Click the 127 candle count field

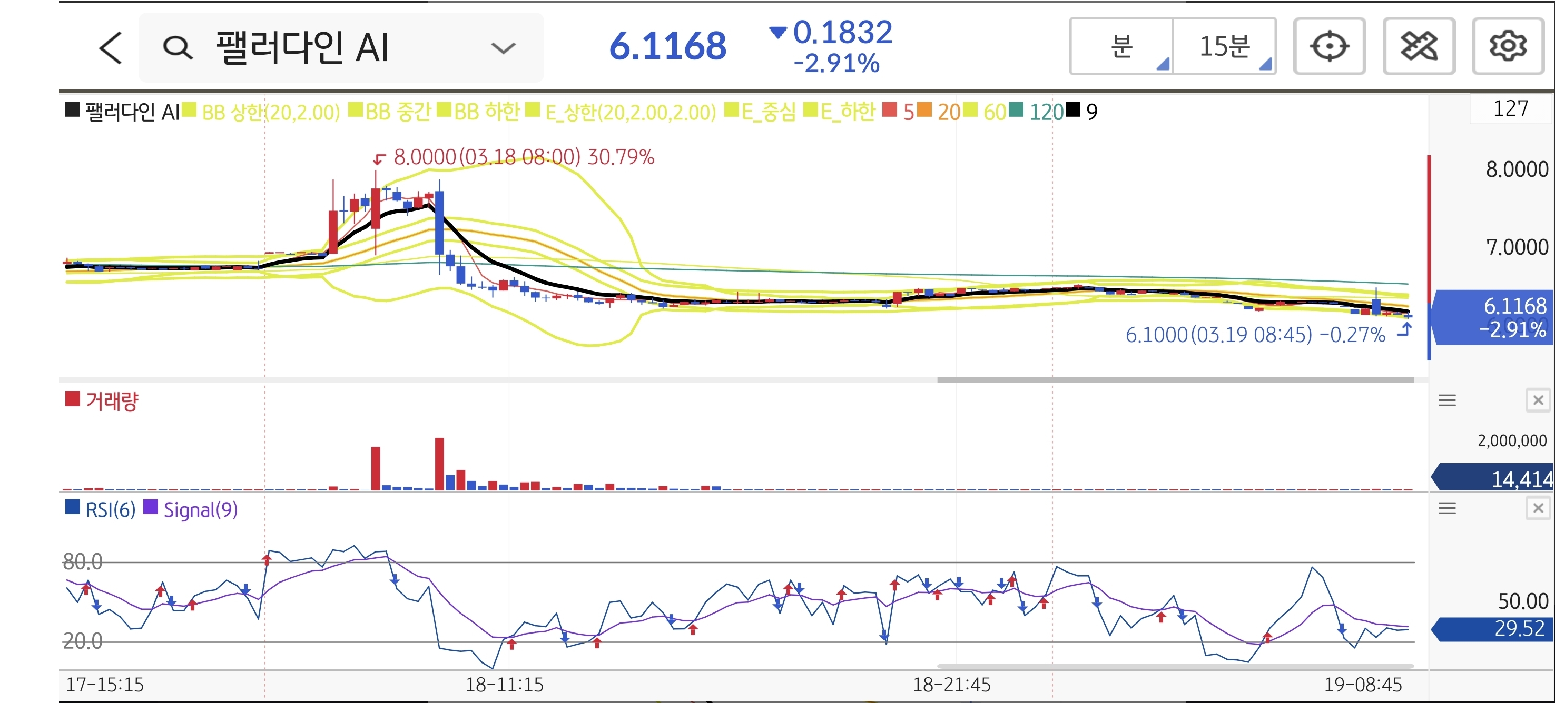1510,109
